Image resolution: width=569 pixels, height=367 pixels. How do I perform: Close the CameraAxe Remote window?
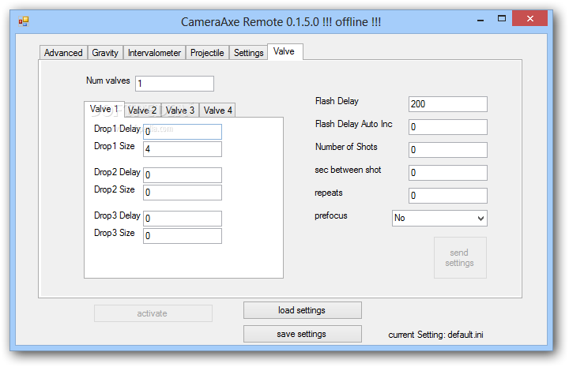point(529,18)
